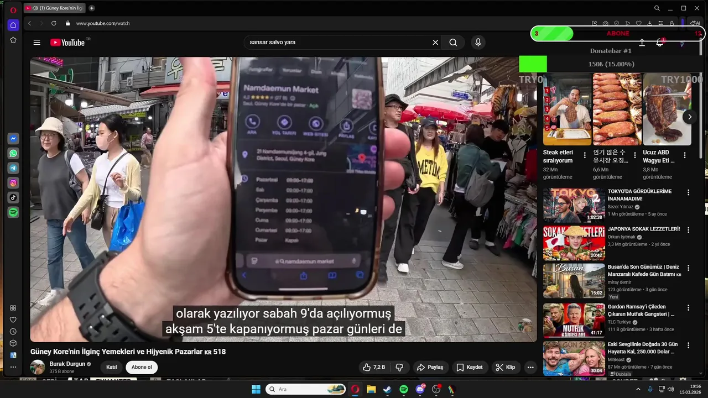
Task: Open Facebook Messenger in the Opera sidebar
Action: pyautogui.click(x=13, y=138)
